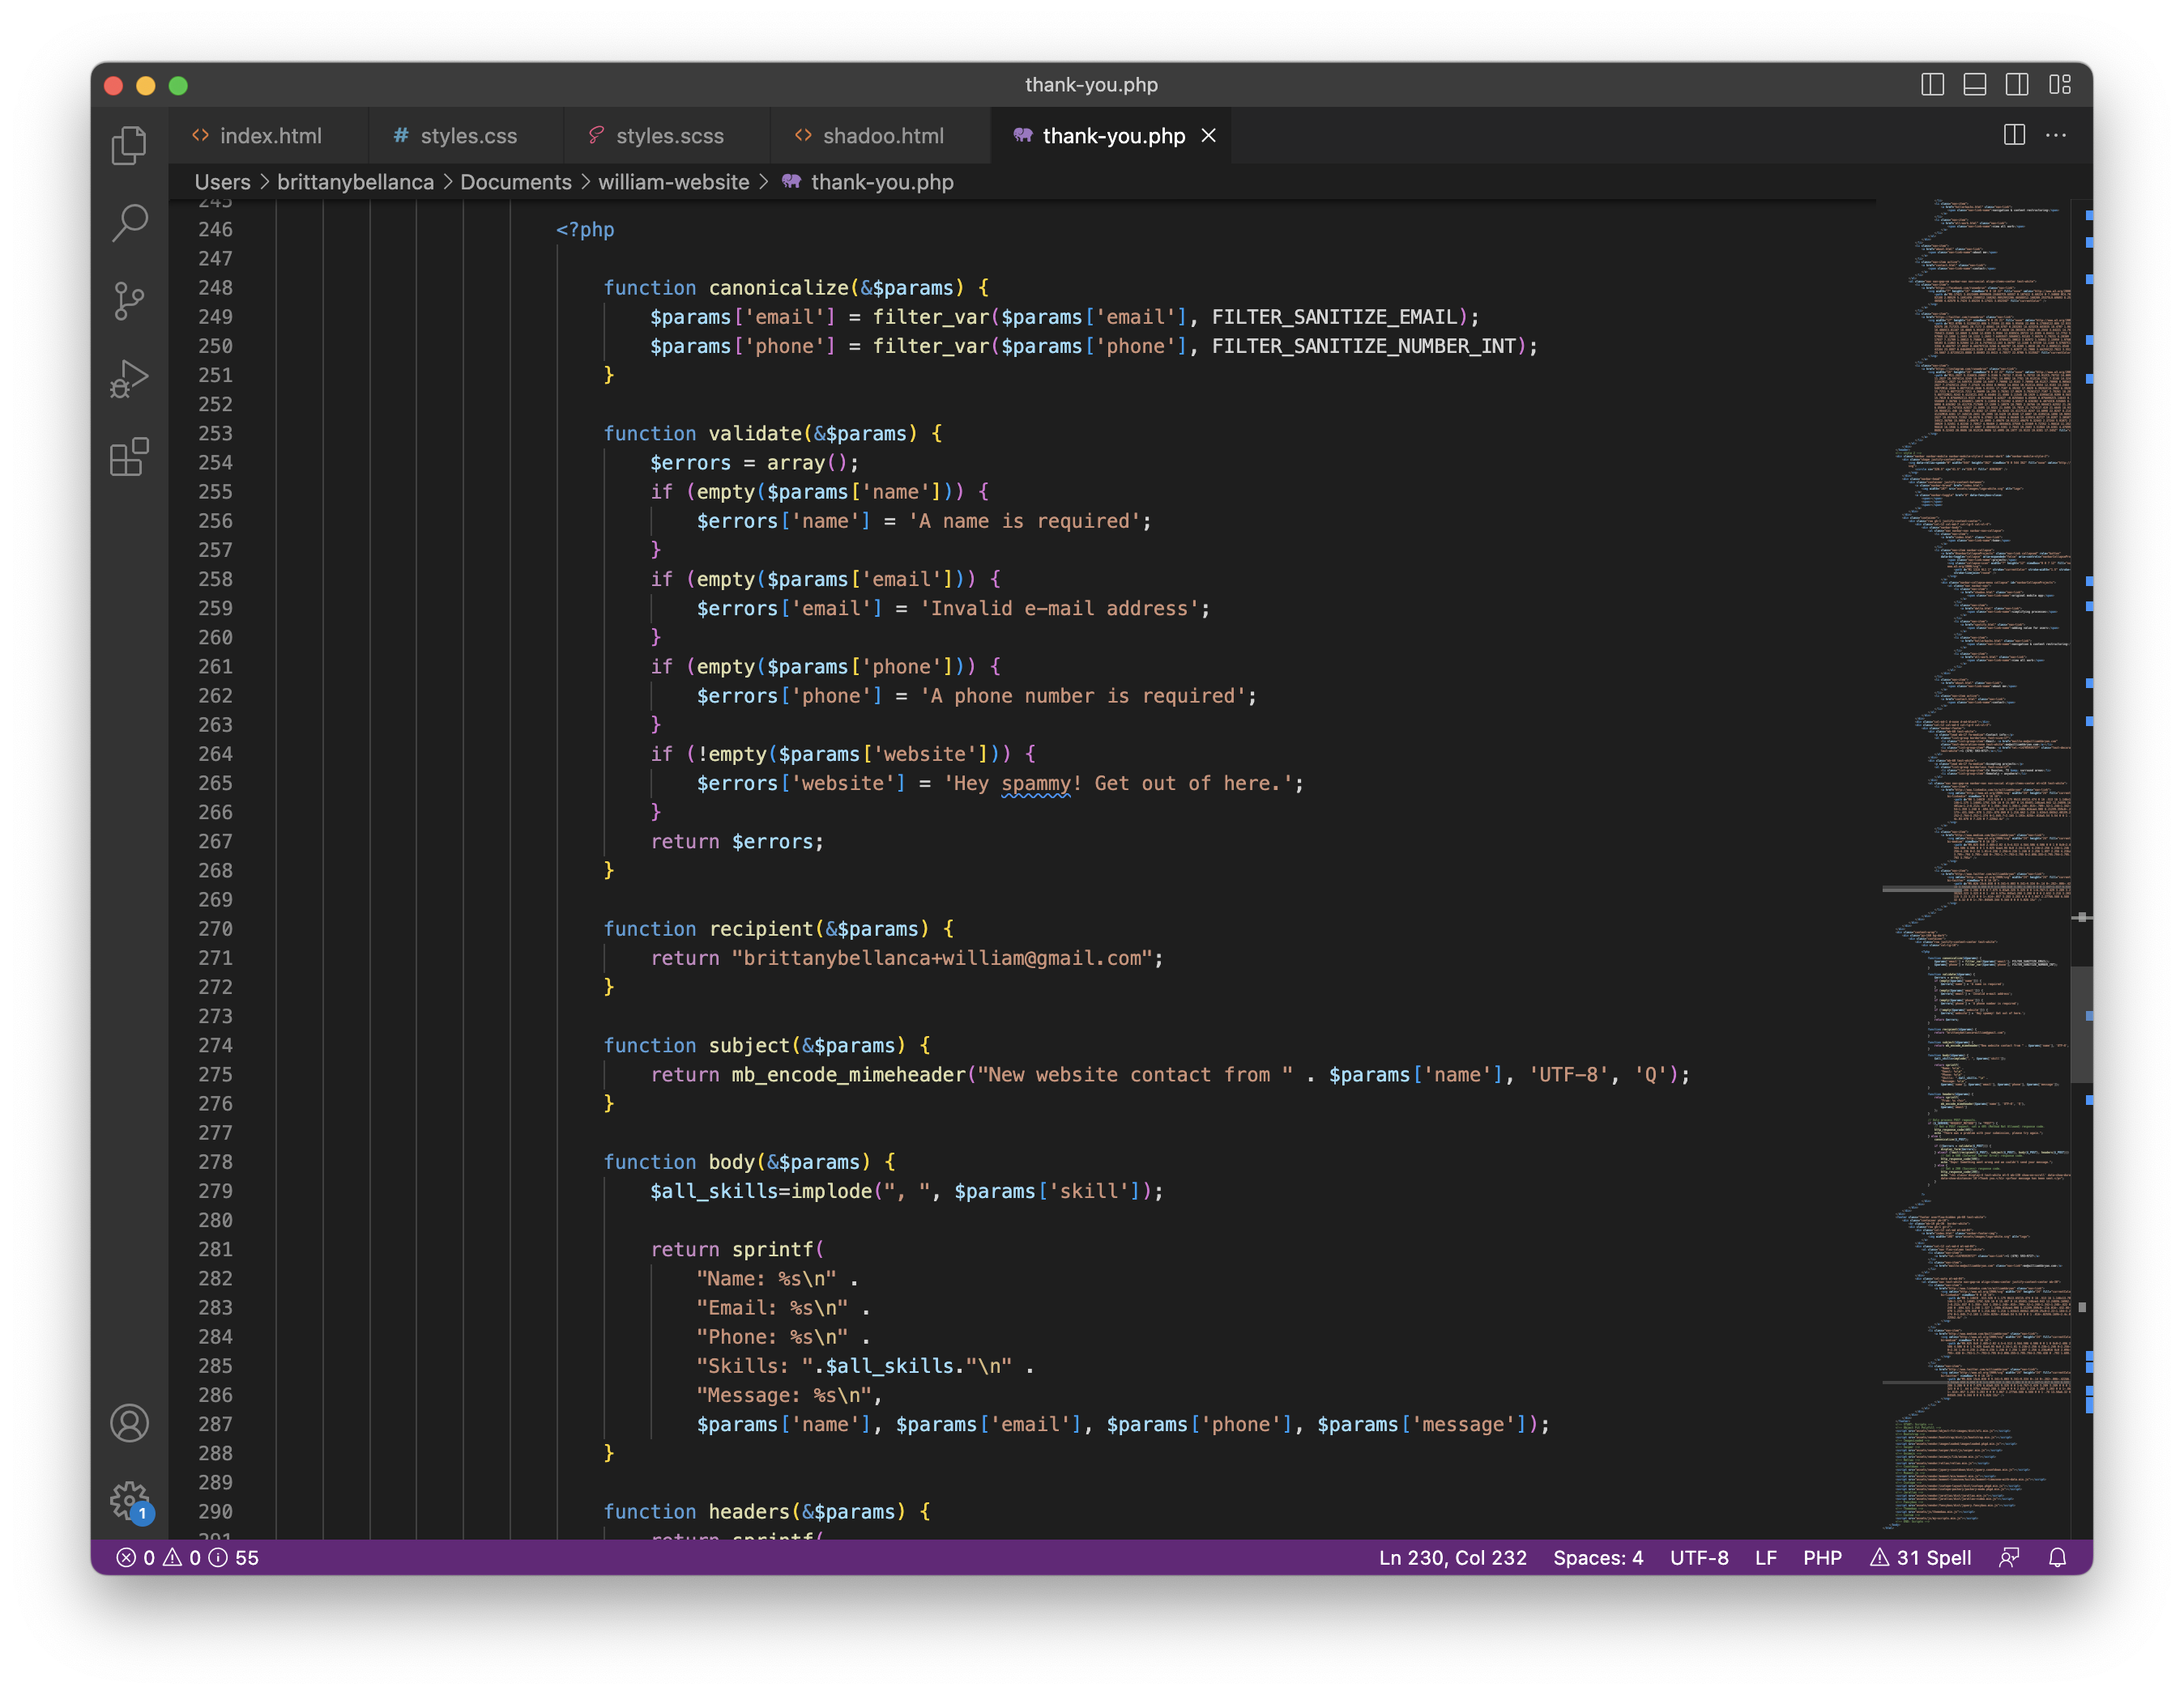This screenshot has width=2184, height=1695.
Task: Toggle the primary side bar layout icon
Action: pos(1932,85)
